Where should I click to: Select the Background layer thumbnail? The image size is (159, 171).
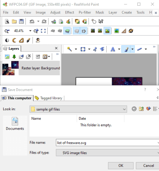point(11,68)
